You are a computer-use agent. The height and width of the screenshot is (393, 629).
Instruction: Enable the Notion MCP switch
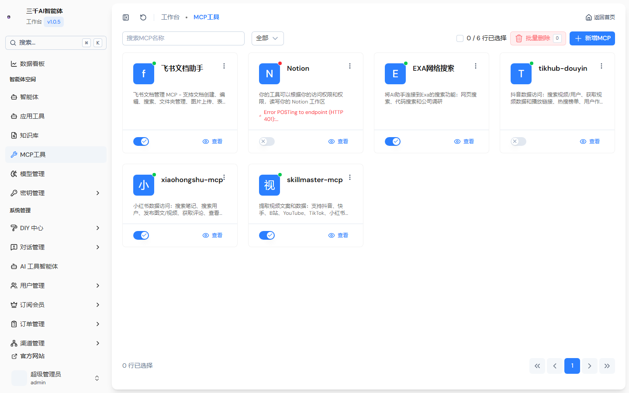tap(267, 141)
